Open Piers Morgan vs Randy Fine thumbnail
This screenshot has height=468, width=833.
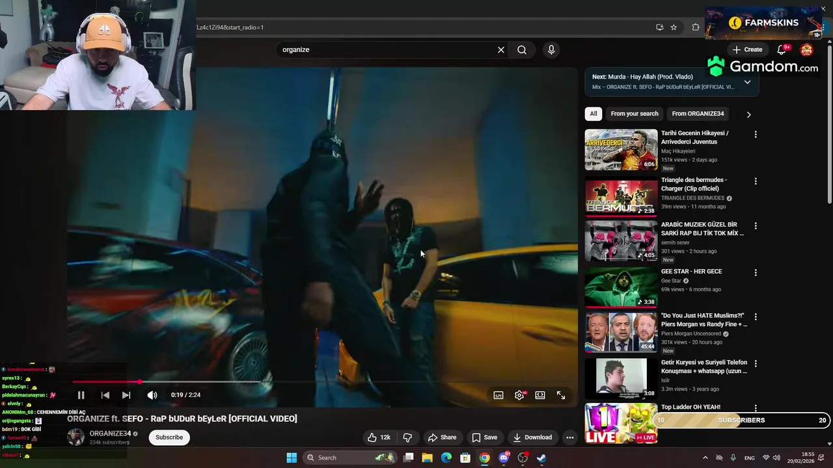(x=621, y=331)
